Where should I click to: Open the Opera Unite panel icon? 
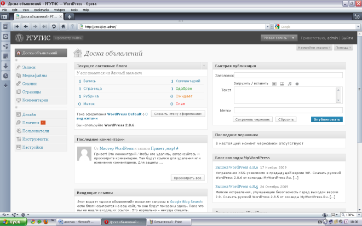[x=5, y=47]
